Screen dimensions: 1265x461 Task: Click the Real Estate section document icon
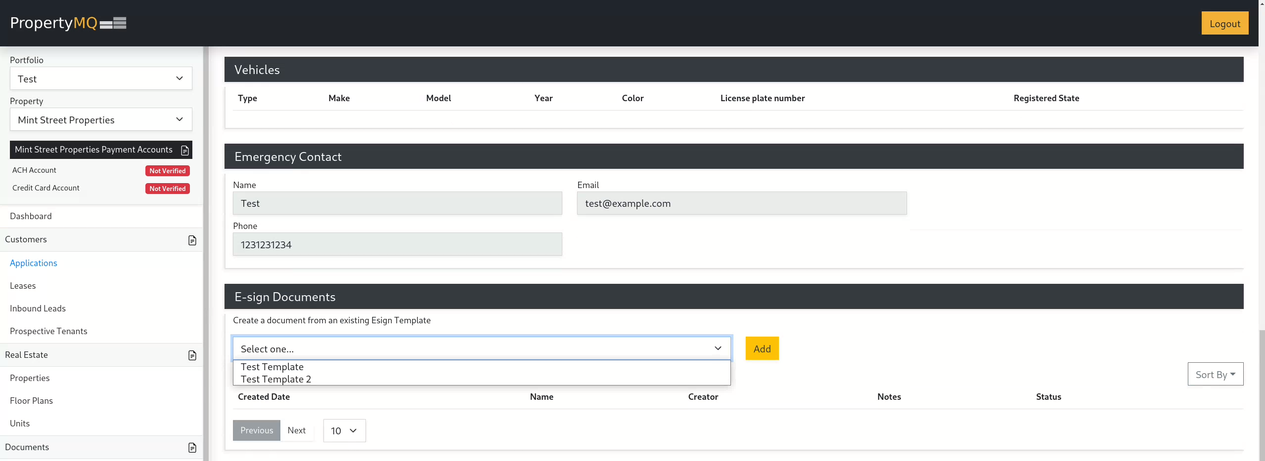192,355
